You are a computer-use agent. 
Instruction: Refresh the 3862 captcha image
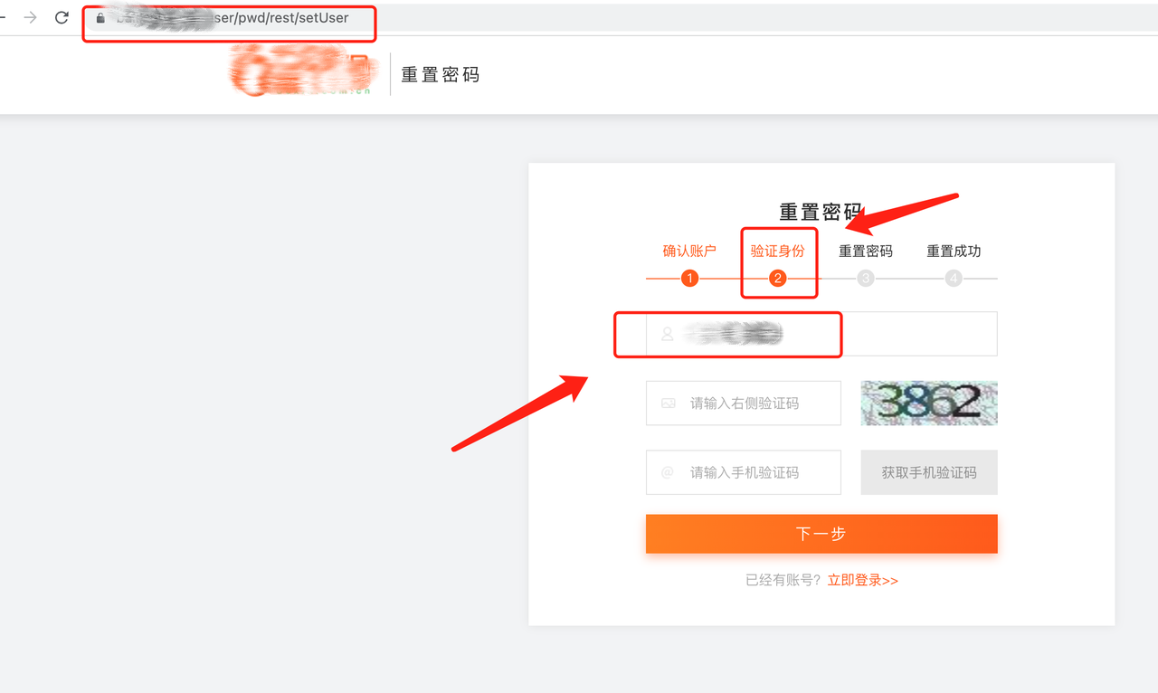coord(929,403)
